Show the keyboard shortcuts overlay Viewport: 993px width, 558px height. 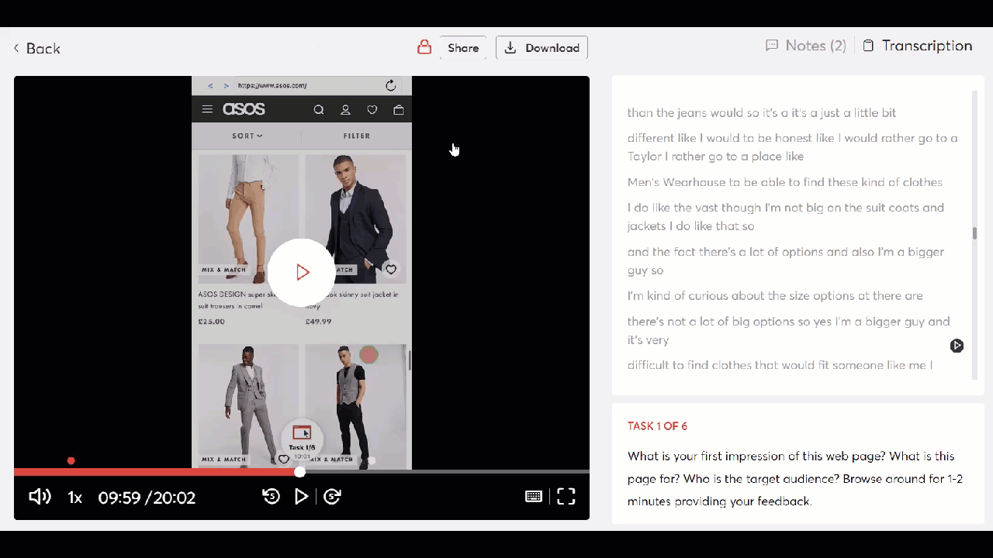(534, 497)
